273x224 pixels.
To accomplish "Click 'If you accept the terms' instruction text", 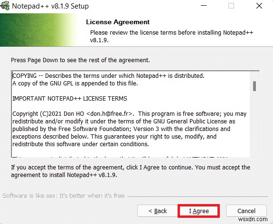I will [131, 171].
